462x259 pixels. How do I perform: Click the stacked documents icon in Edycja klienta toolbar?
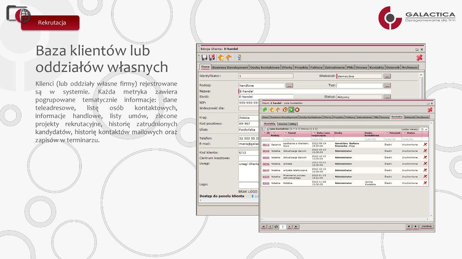click(238, 58)
